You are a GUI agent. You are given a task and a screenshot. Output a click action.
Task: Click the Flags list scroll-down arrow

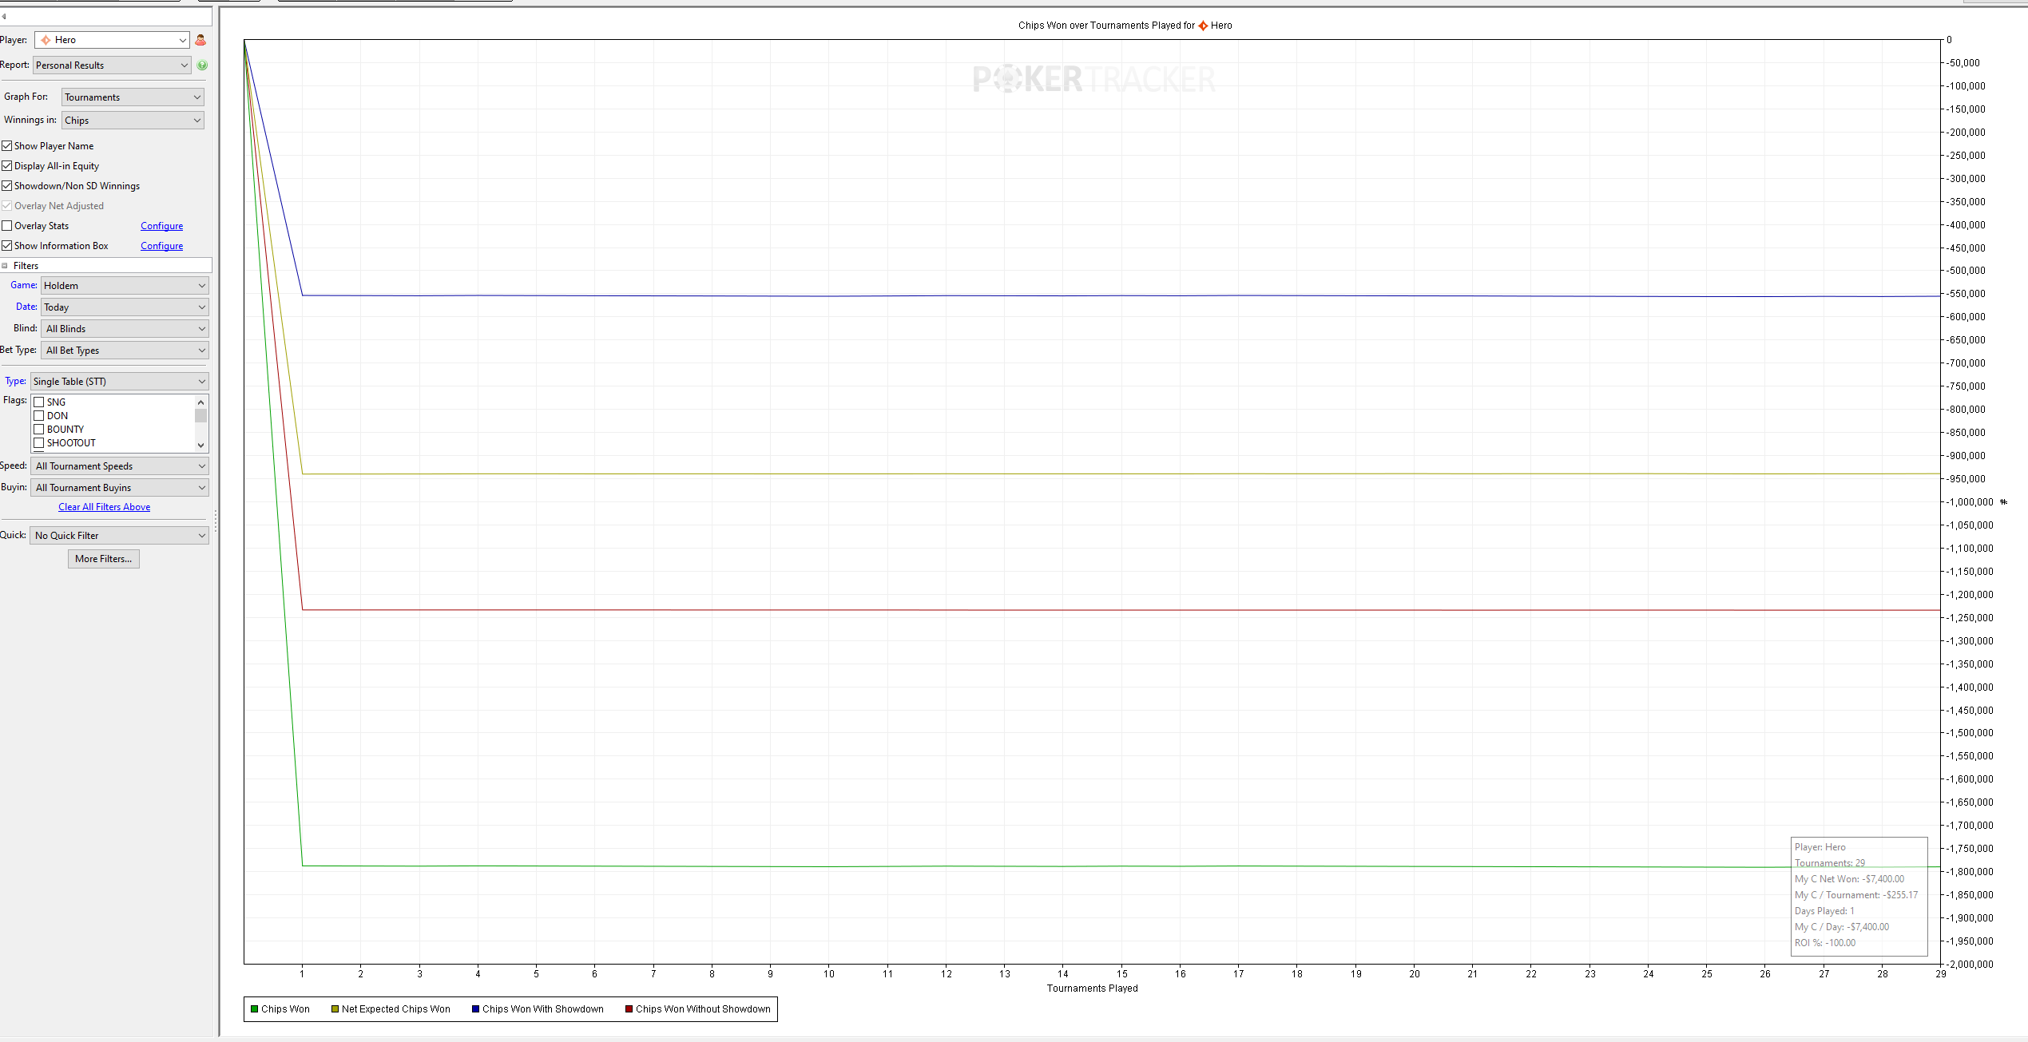click(x=200, y=445)
